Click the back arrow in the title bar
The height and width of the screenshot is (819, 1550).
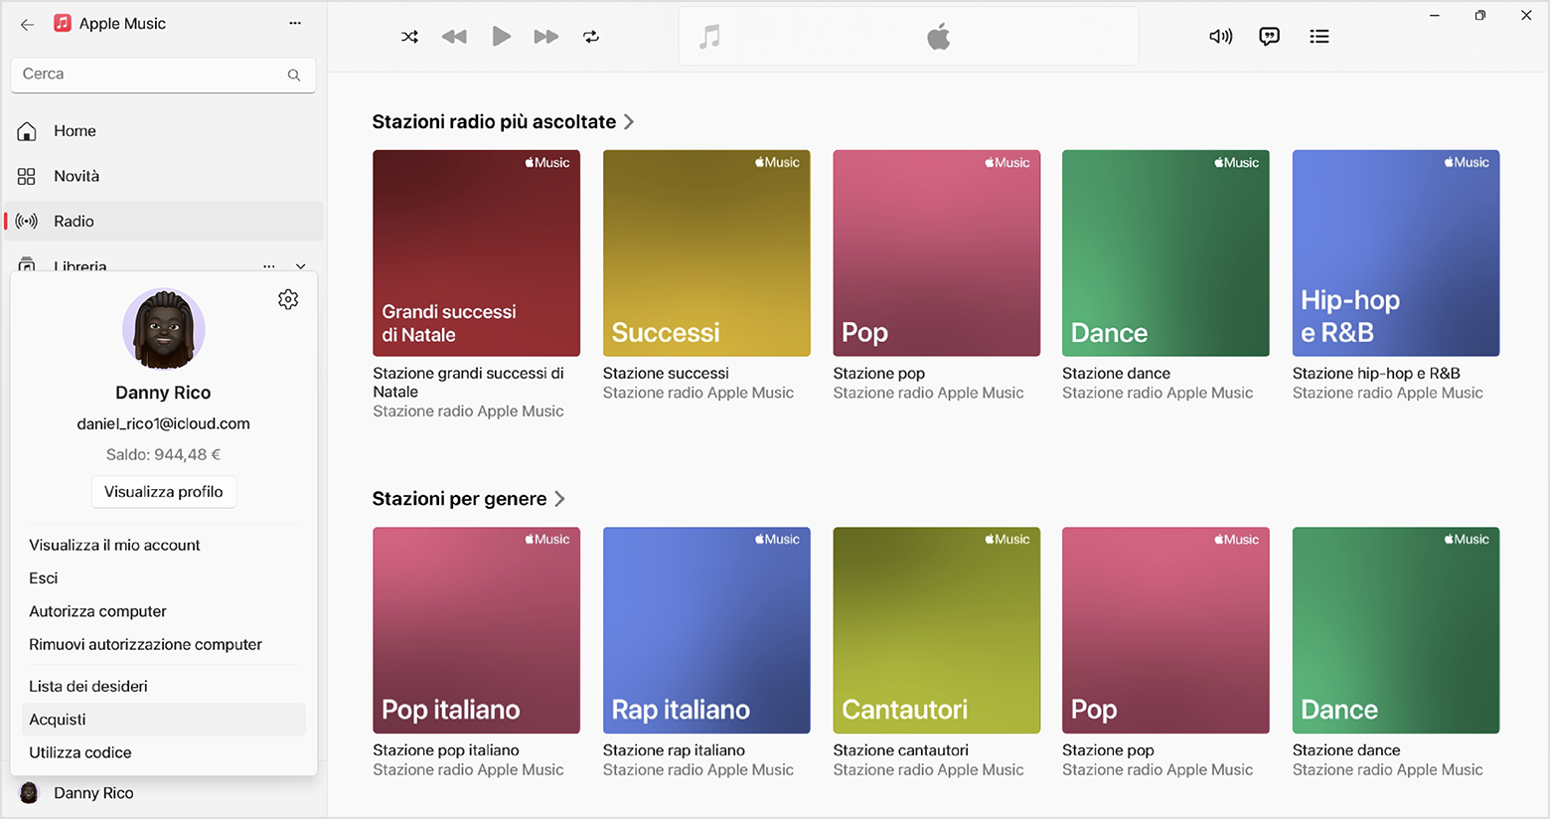[x=27, y=24]
